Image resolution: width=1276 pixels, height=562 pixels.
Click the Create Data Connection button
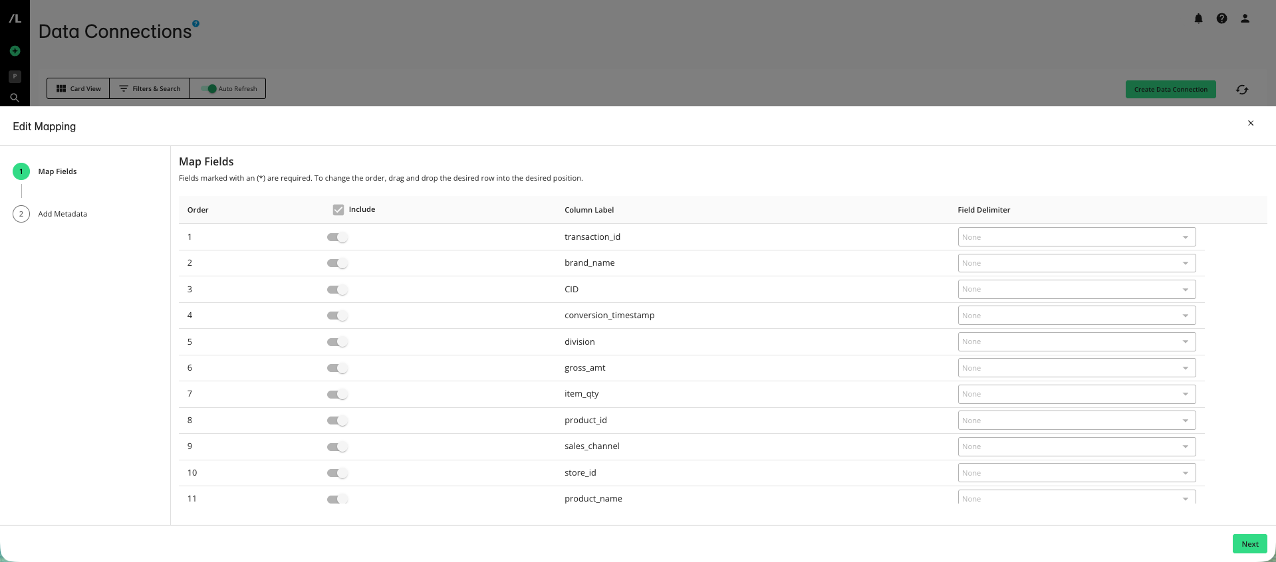pos(1170,89)
